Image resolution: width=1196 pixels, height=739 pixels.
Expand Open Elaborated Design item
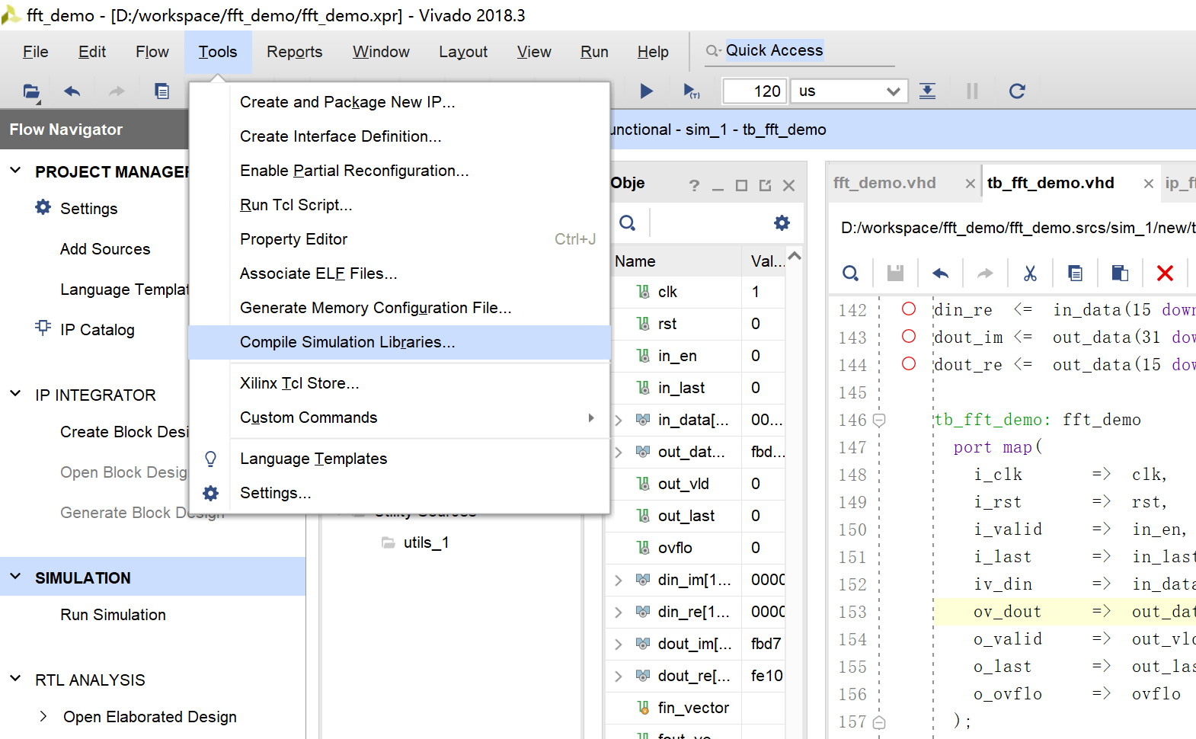point(43,716)
